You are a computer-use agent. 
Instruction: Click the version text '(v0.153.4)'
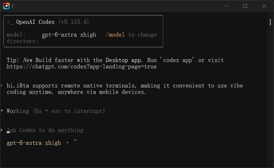pos(74,22)
